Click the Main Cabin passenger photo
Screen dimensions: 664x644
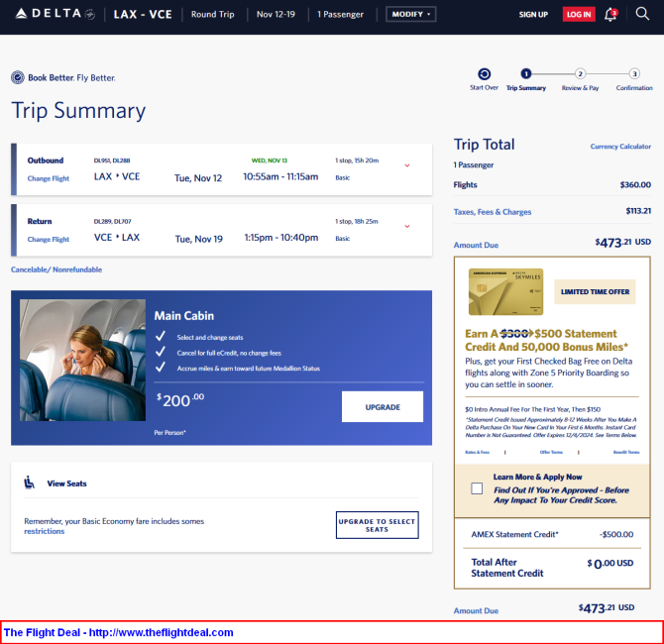(82, 361)
